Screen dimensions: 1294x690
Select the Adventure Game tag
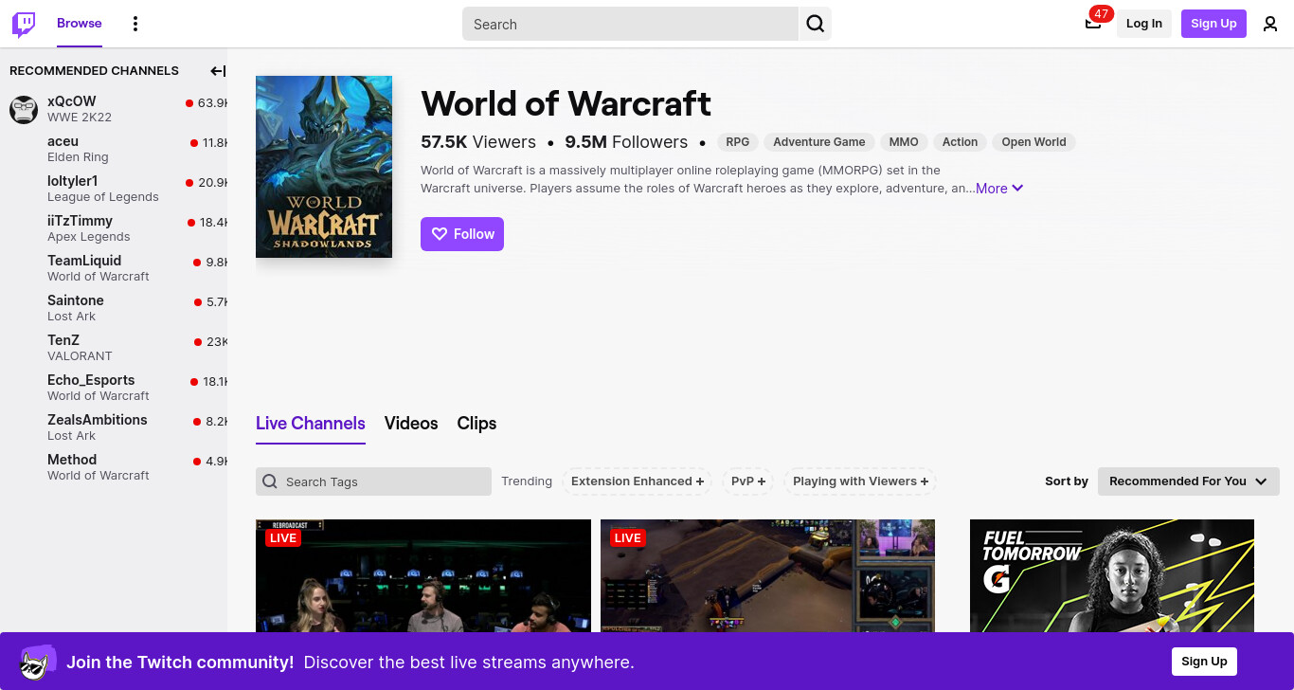(x=819, y=142)
